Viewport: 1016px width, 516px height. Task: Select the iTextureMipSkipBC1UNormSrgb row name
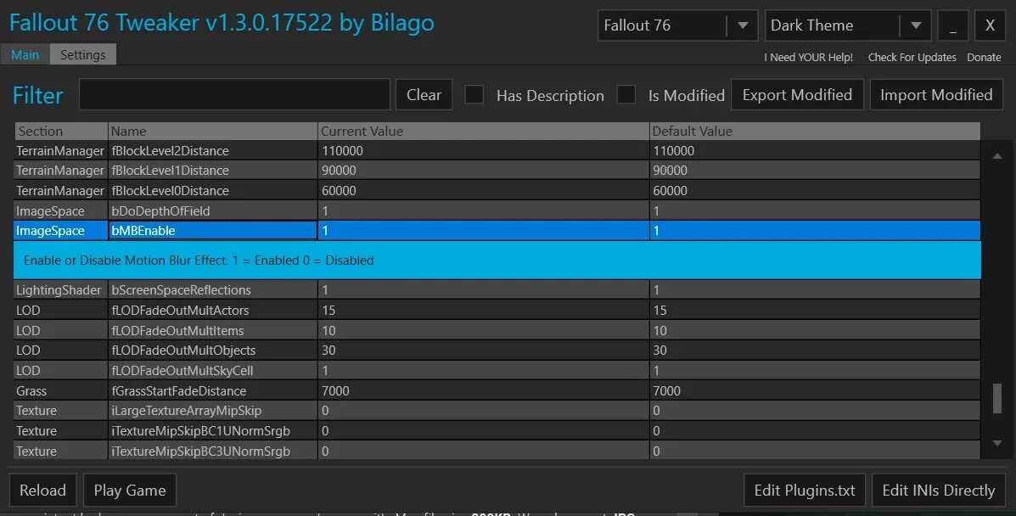pos(212,431)
